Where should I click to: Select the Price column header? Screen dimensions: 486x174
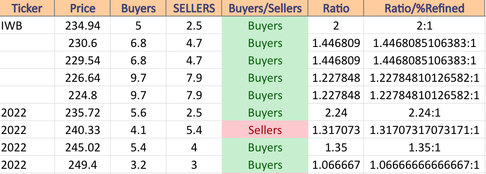pyautogui.click(x=83, y=8)
